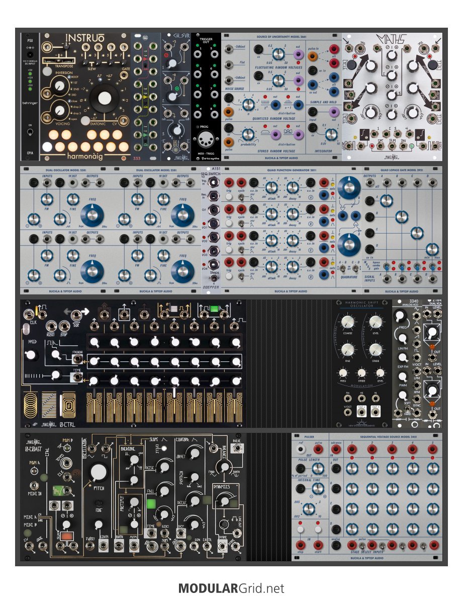Click the 'Source of Uncertainty Model 266t' title
Screen dimensions: 463x599
[x=282, y=36]
